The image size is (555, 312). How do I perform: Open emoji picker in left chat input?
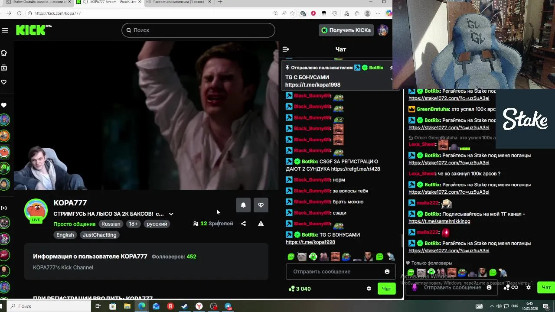pyautogui.click(x=387, y=272)
